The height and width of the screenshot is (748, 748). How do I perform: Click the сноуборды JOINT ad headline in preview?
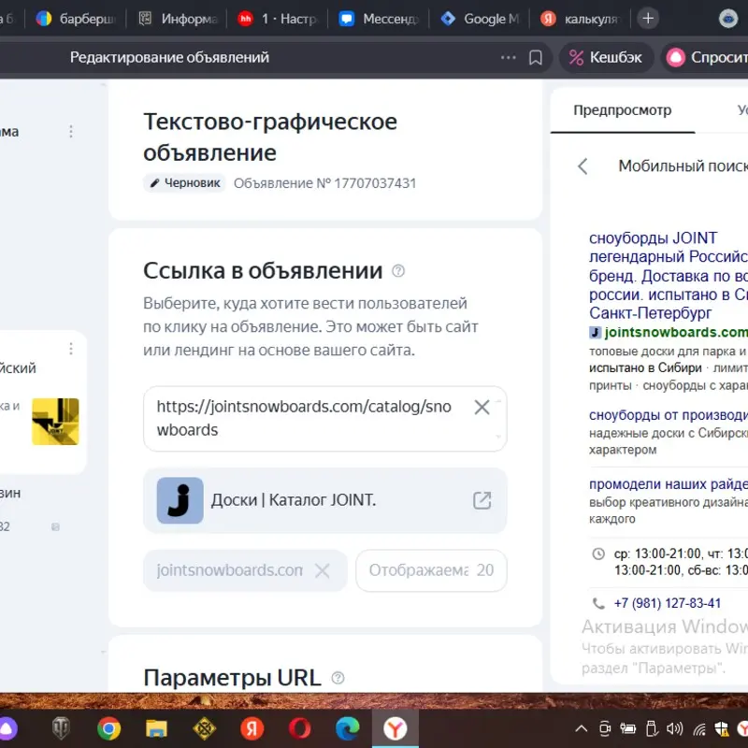(x=668, y=275)
